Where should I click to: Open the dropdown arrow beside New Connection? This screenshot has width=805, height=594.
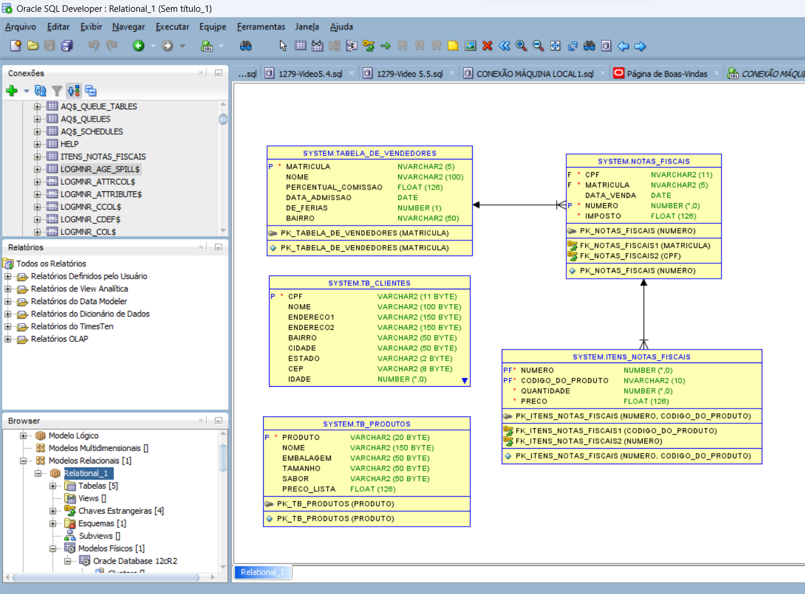click(26, 91)
